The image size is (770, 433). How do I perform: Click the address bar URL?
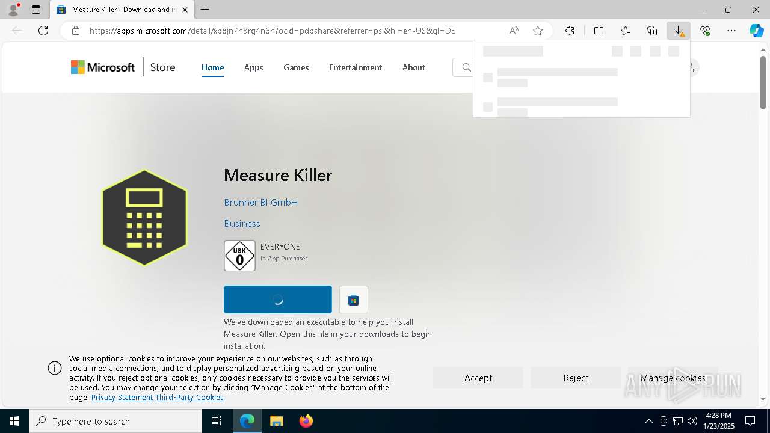[273, 31]
